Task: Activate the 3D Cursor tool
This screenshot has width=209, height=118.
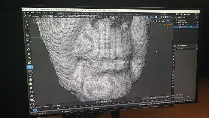Action: (x=27, y=26)
